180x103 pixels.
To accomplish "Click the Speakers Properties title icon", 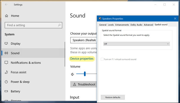I will click(100, 18).
